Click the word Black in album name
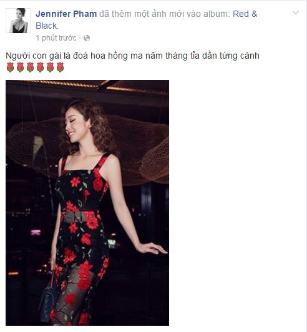Viewport: 307px width, 332px height. 46,26
